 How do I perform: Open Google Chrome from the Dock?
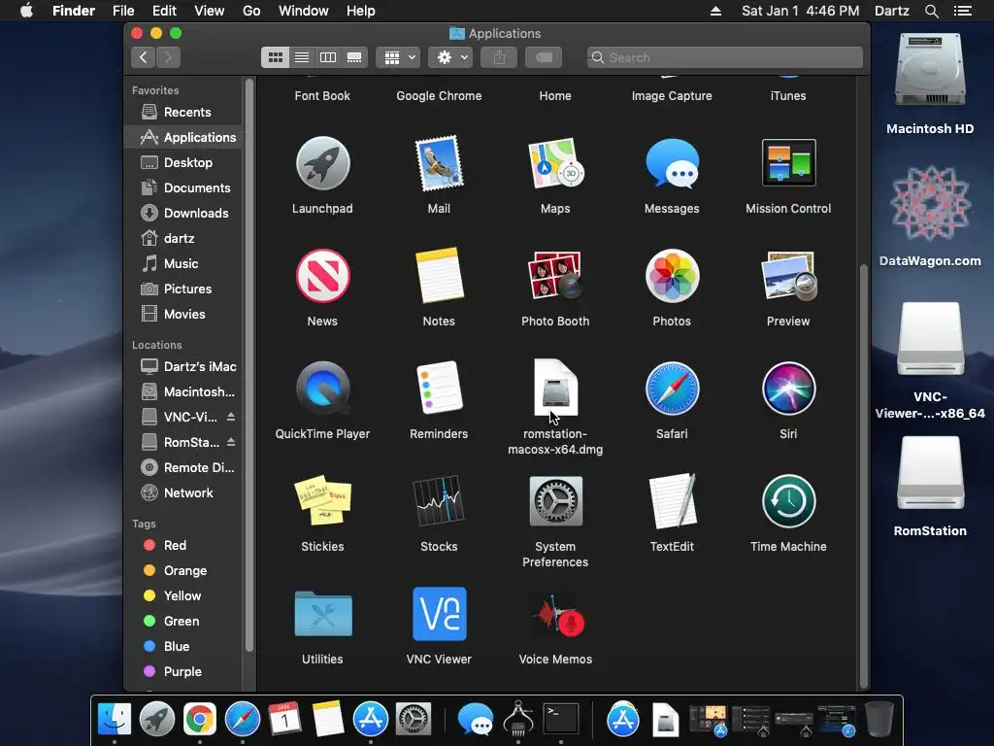200,720
